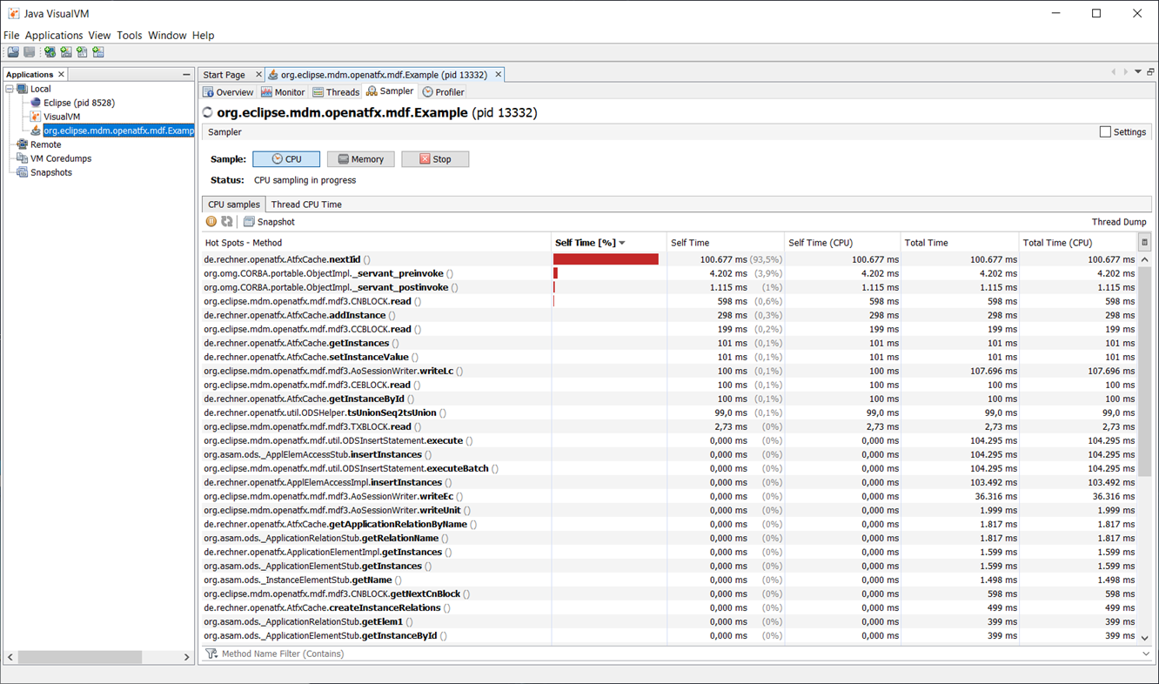Select the AtfxCache.nextId row
This screenshot has width=1159, height=684.
(669, 259)
